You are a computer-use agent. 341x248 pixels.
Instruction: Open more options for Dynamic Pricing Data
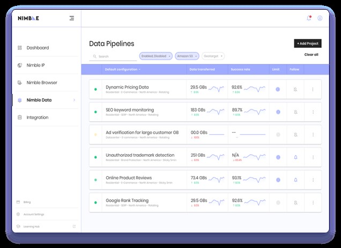[x=313, y=89]
